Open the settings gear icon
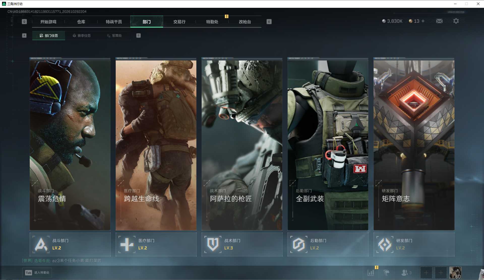 pyautogui.click(x=456, y=21)
